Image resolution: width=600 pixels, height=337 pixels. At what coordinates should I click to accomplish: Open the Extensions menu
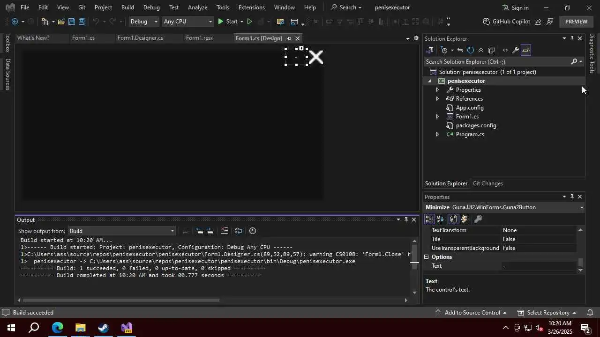(x=251, y=7)
